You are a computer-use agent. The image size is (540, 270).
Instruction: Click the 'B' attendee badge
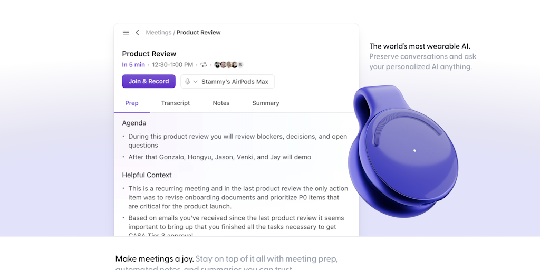240,65
